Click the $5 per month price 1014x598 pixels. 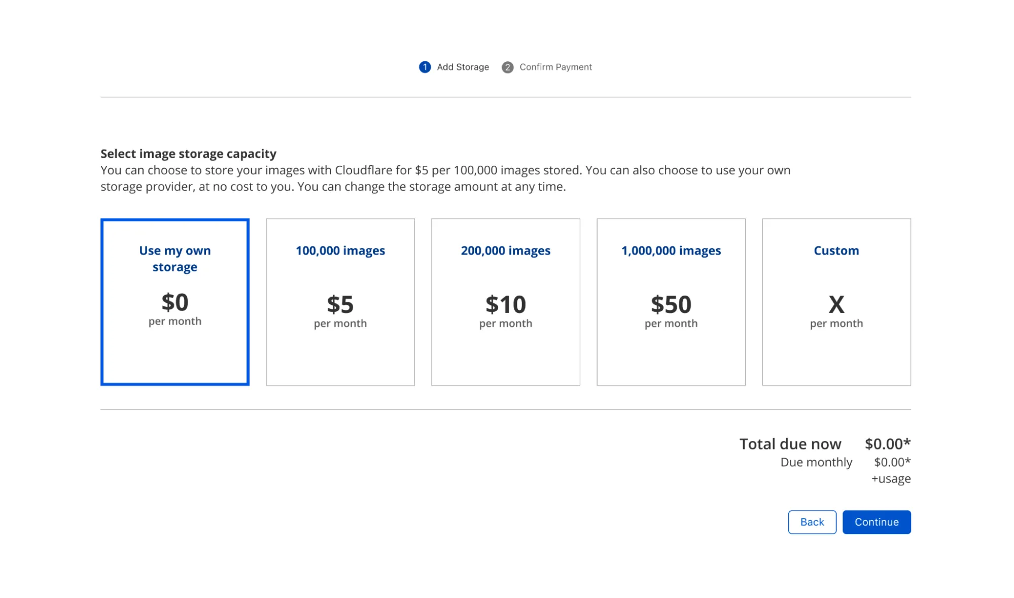[x=340, y=305]
